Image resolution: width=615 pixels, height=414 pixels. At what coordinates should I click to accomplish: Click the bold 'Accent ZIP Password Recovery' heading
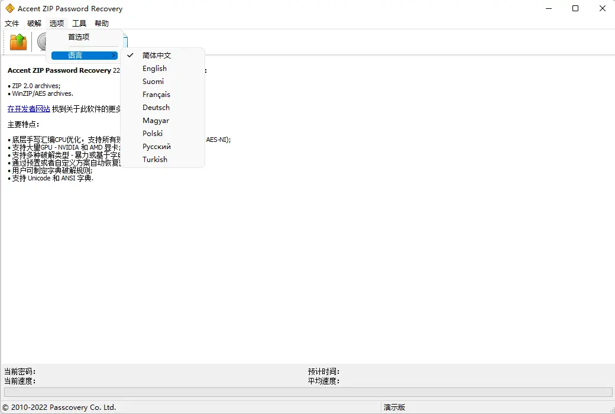(x=59, y=70)
